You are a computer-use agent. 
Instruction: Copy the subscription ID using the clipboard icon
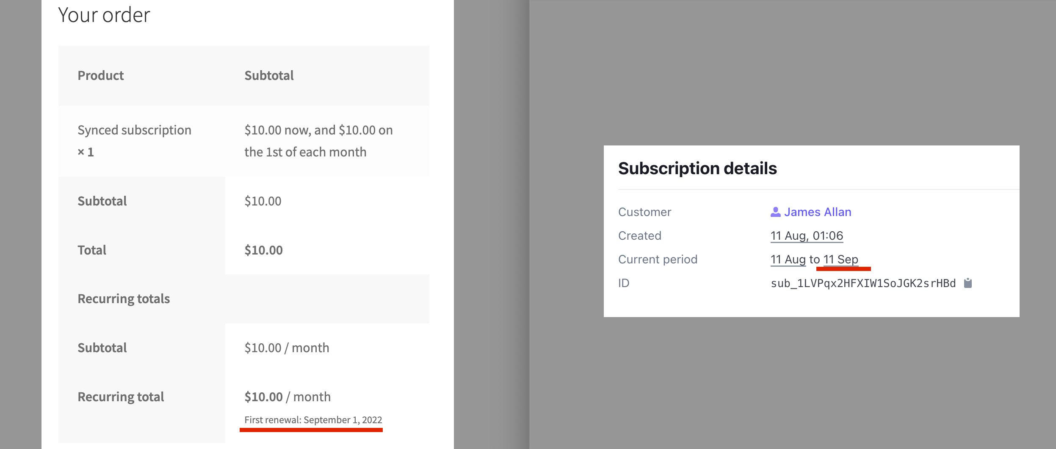[x=968, y=282]
